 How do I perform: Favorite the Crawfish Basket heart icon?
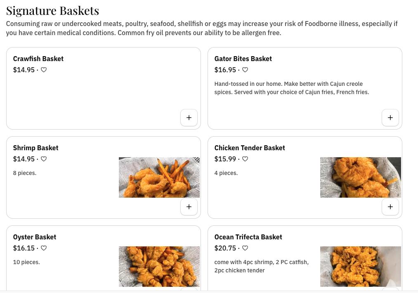tap(44, 70)
